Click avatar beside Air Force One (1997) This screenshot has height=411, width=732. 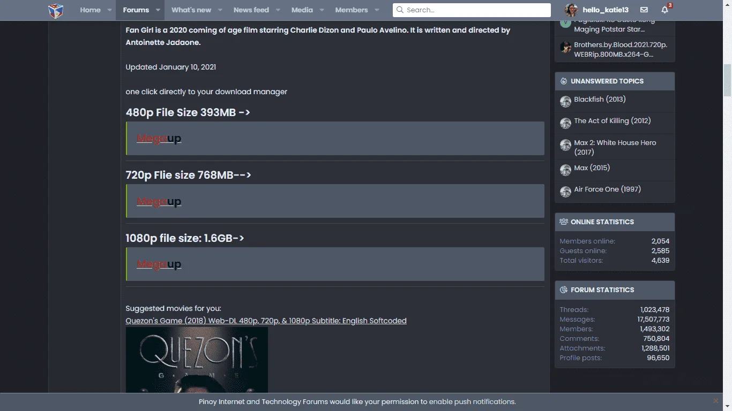tap(565, 192)
